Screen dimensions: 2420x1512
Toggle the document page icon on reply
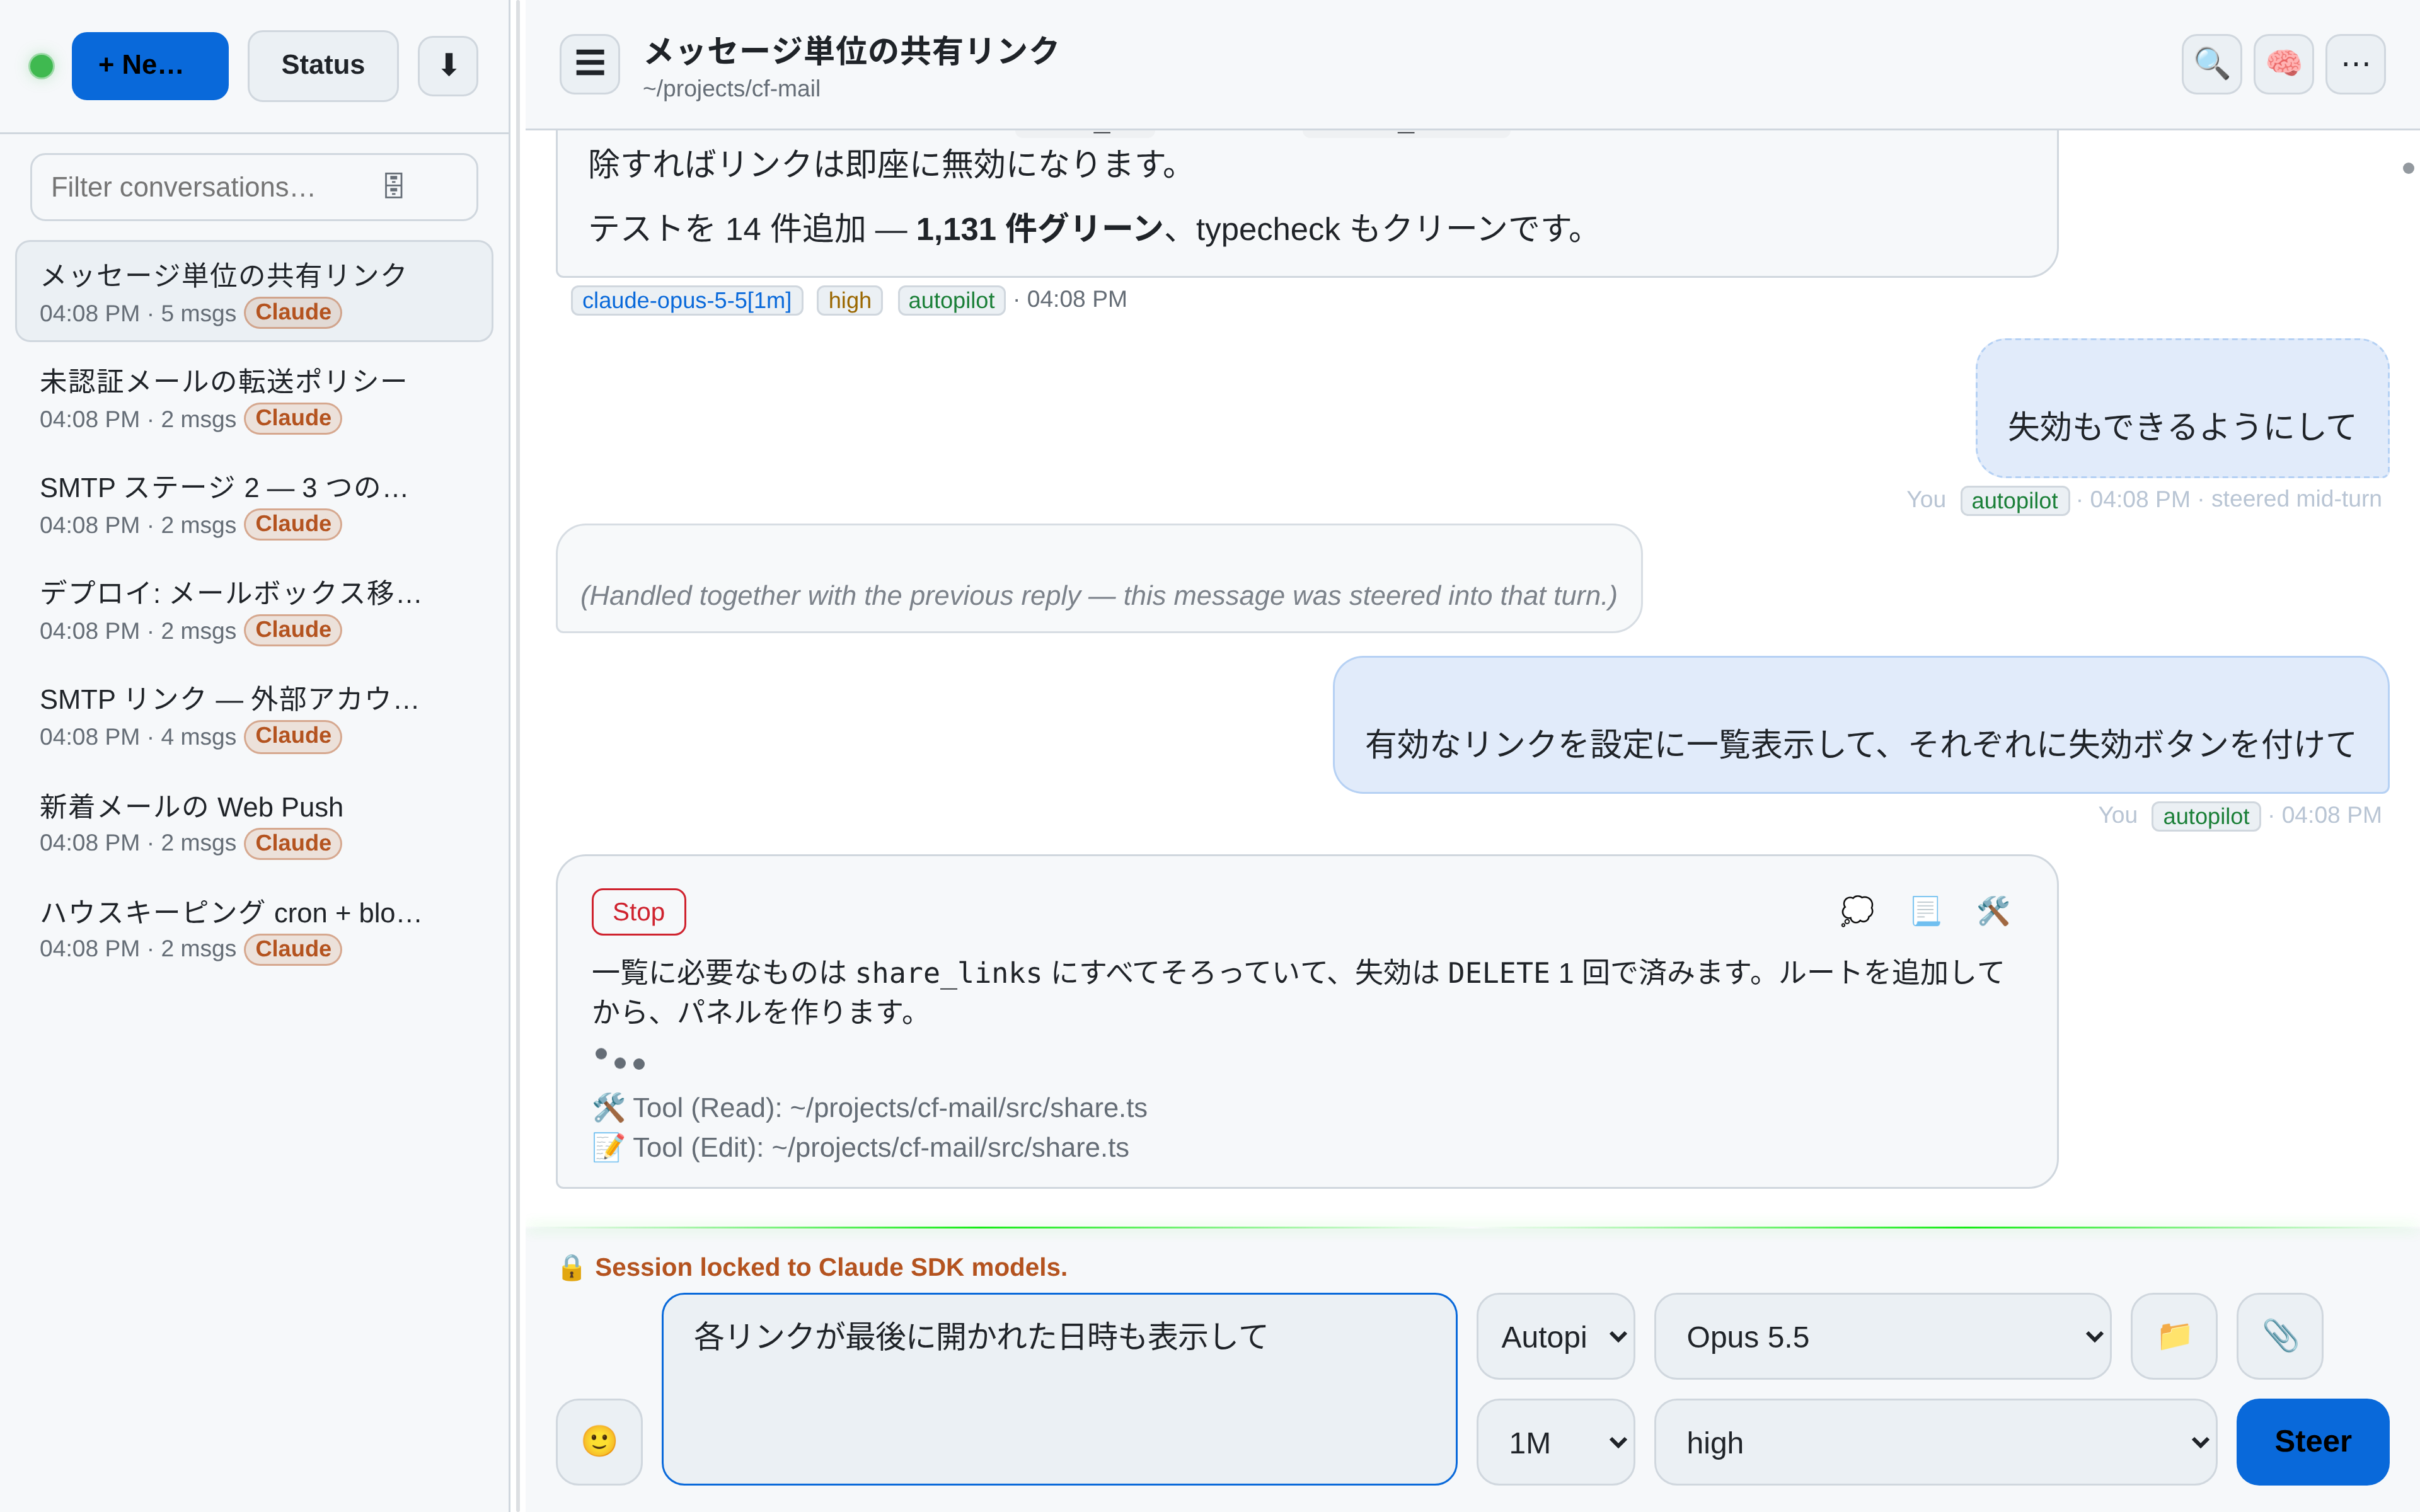point(1925,911)
